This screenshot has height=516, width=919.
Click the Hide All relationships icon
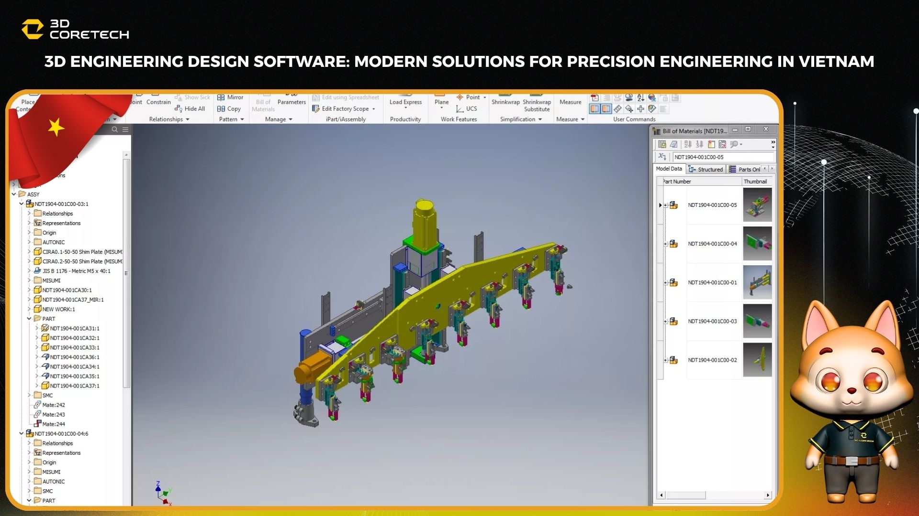tap(179, 109)
